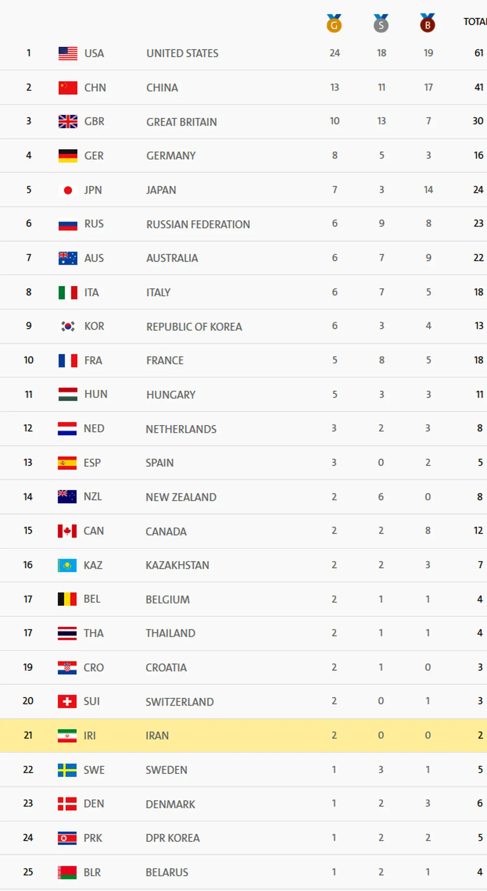487x891 pixels.
Task: Click the Switzerland flag icon
Action: (x=67, y=701)
